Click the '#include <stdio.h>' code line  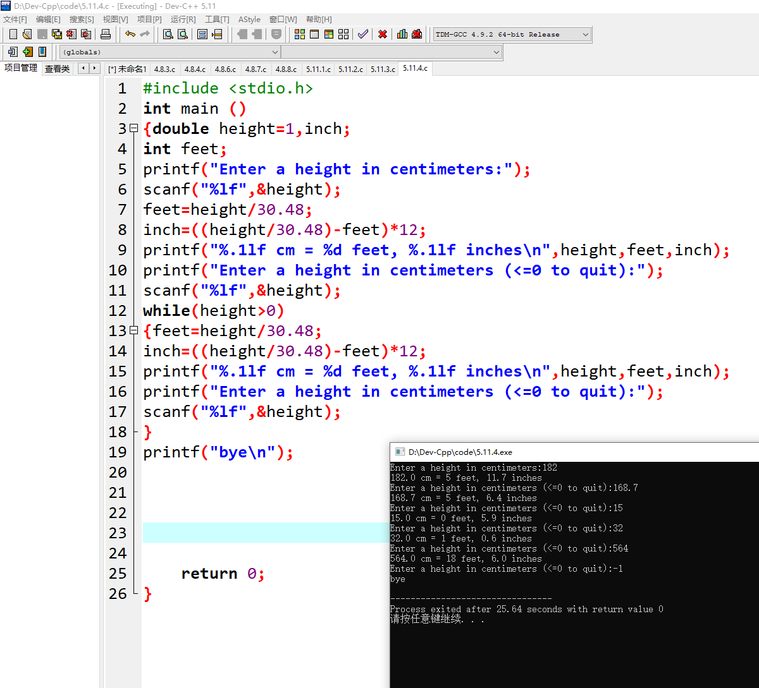click(228, 88)
